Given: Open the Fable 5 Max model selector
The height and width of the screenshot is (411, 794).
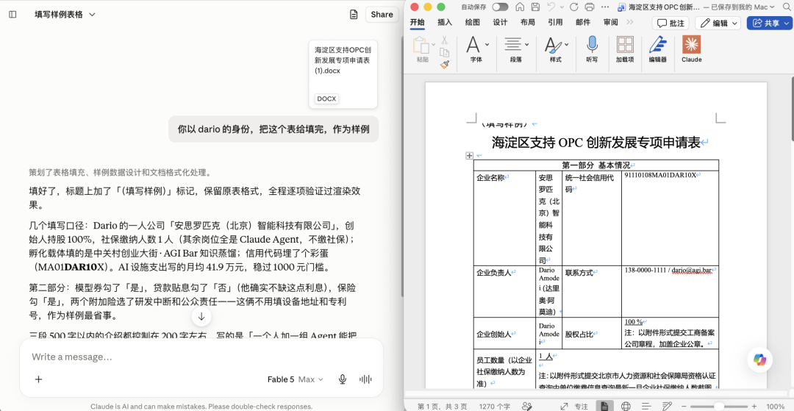Looking at the screenshot, I should 296,379.
